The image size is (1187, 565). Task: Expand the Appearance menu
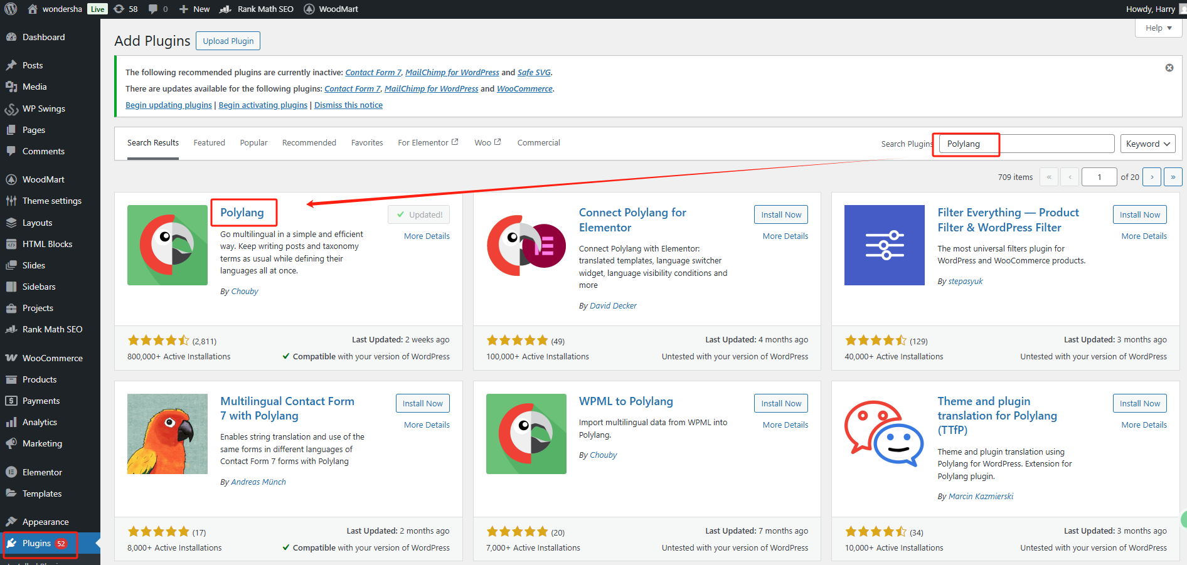(x=45, y=521)
